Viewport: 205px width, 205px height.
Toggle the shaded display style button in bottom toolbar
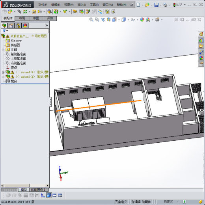(49, 195)
